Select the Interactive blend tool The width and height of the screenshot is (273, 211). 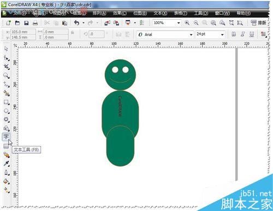7,155
